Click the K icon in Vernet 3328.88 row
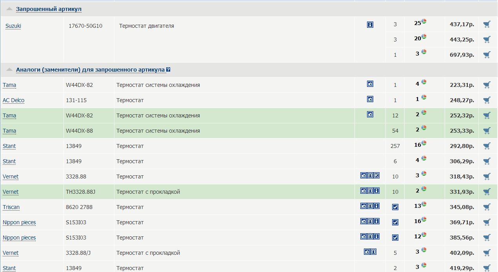 [376, 175]
